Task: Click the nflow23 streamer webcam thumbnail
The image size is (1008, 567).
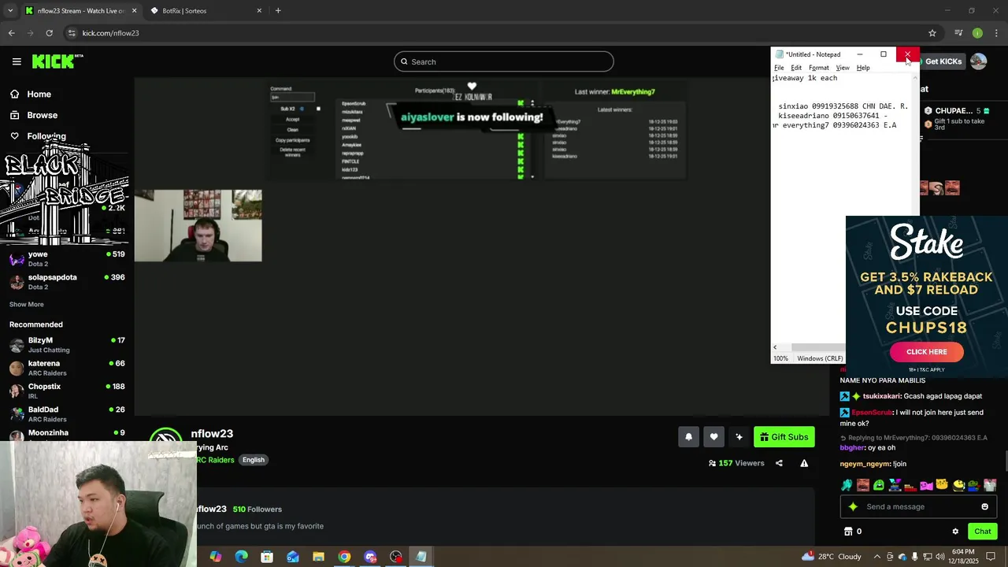Action: [x=198, y=225]
